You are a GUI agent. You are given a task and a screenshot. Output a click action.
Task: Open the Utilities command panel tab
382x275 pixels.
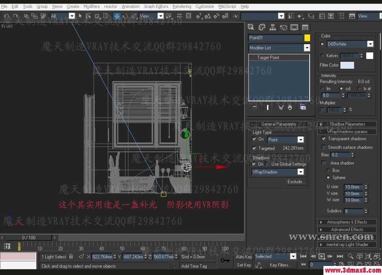click(x=305, y=27)
